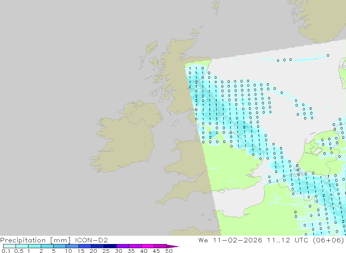Click the legend scale label "0.1"

coord(6,251)
